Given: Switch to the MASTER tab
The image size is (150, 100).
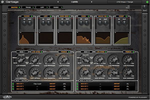Looking at the screenshot, I should click(14, 7).
